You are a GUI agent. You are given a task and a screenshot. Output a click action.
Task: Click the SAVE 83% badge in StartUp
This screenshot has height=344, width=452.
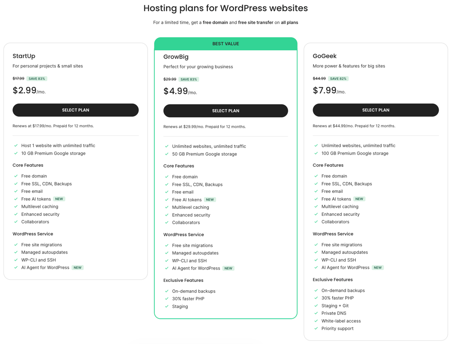[37, 78]
